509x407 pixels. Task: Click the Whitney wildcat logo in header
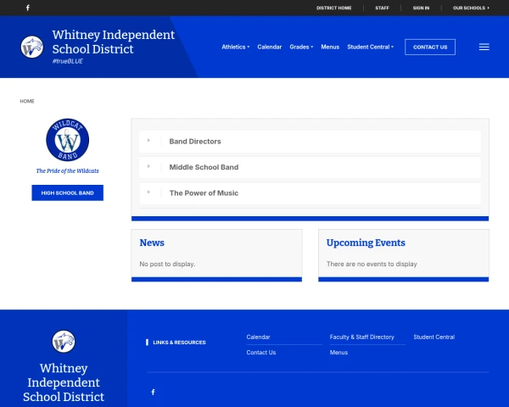pyautogui.click(x=32, y=47)
